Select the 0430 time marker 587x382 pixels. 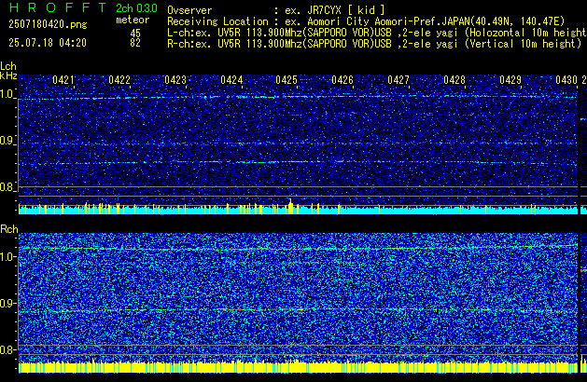tap(566, 80)
